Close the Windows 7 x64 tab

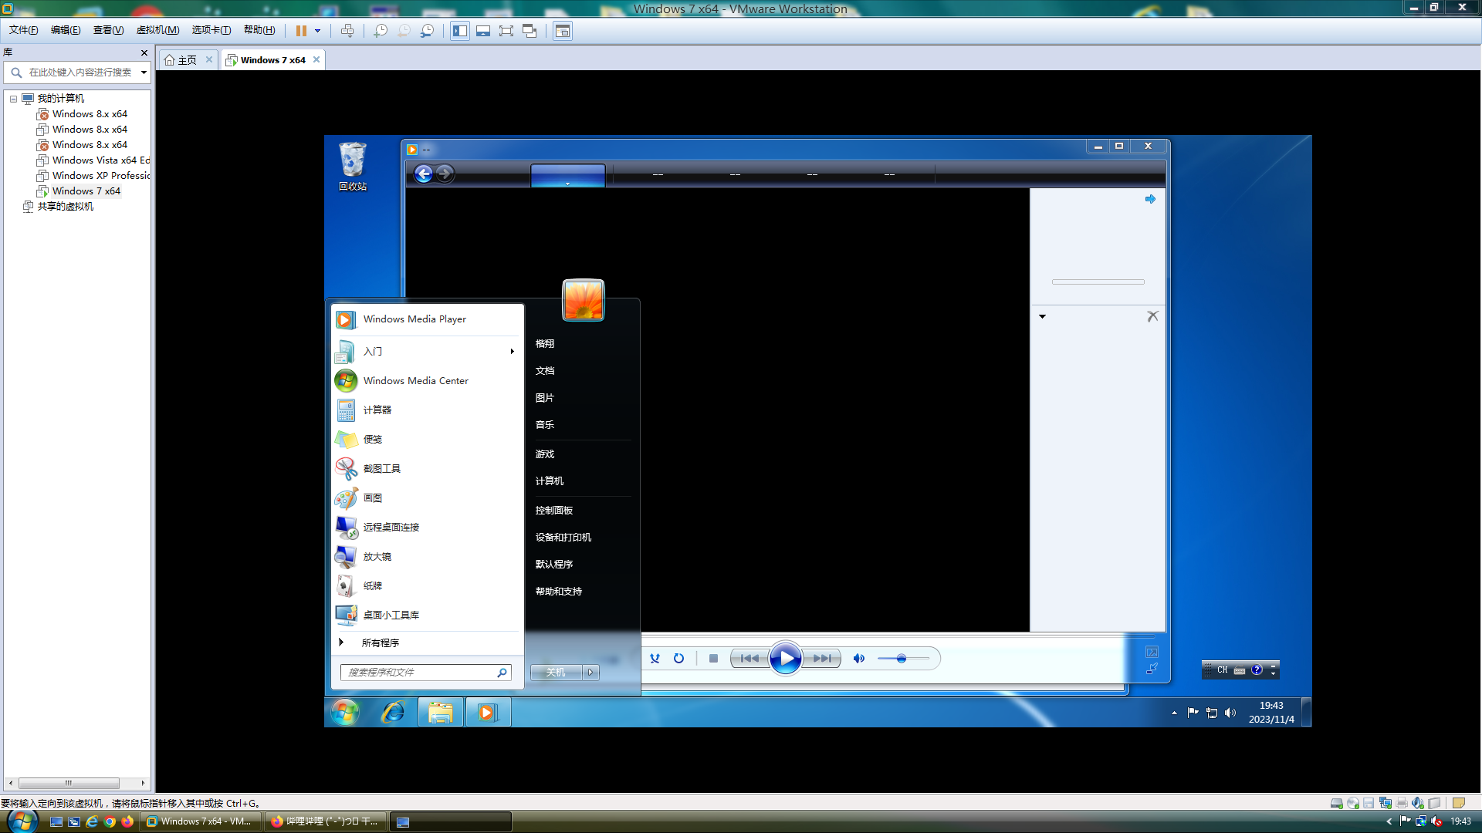coord(316,59)
